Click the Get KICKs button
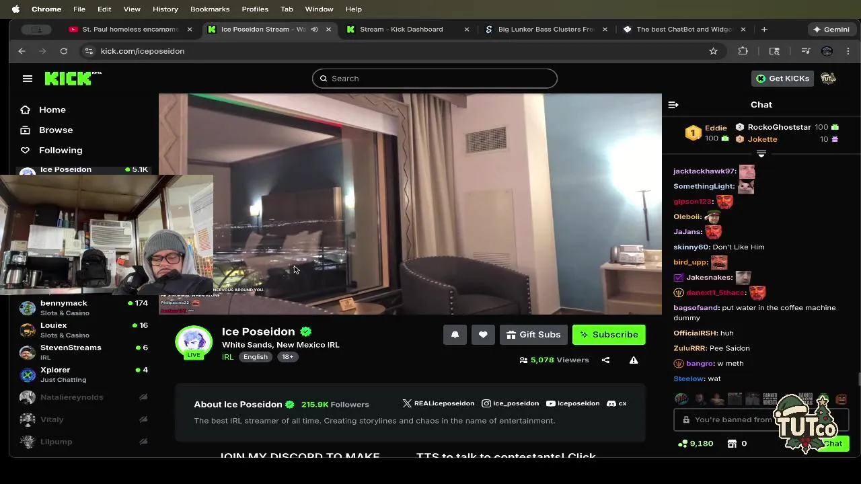 pyautogui.click(x=782, y=79)
